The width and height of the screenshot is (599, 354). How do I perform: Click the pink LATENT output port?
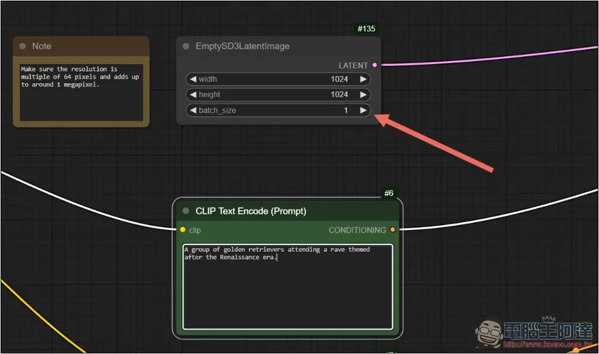coord(375,65)
